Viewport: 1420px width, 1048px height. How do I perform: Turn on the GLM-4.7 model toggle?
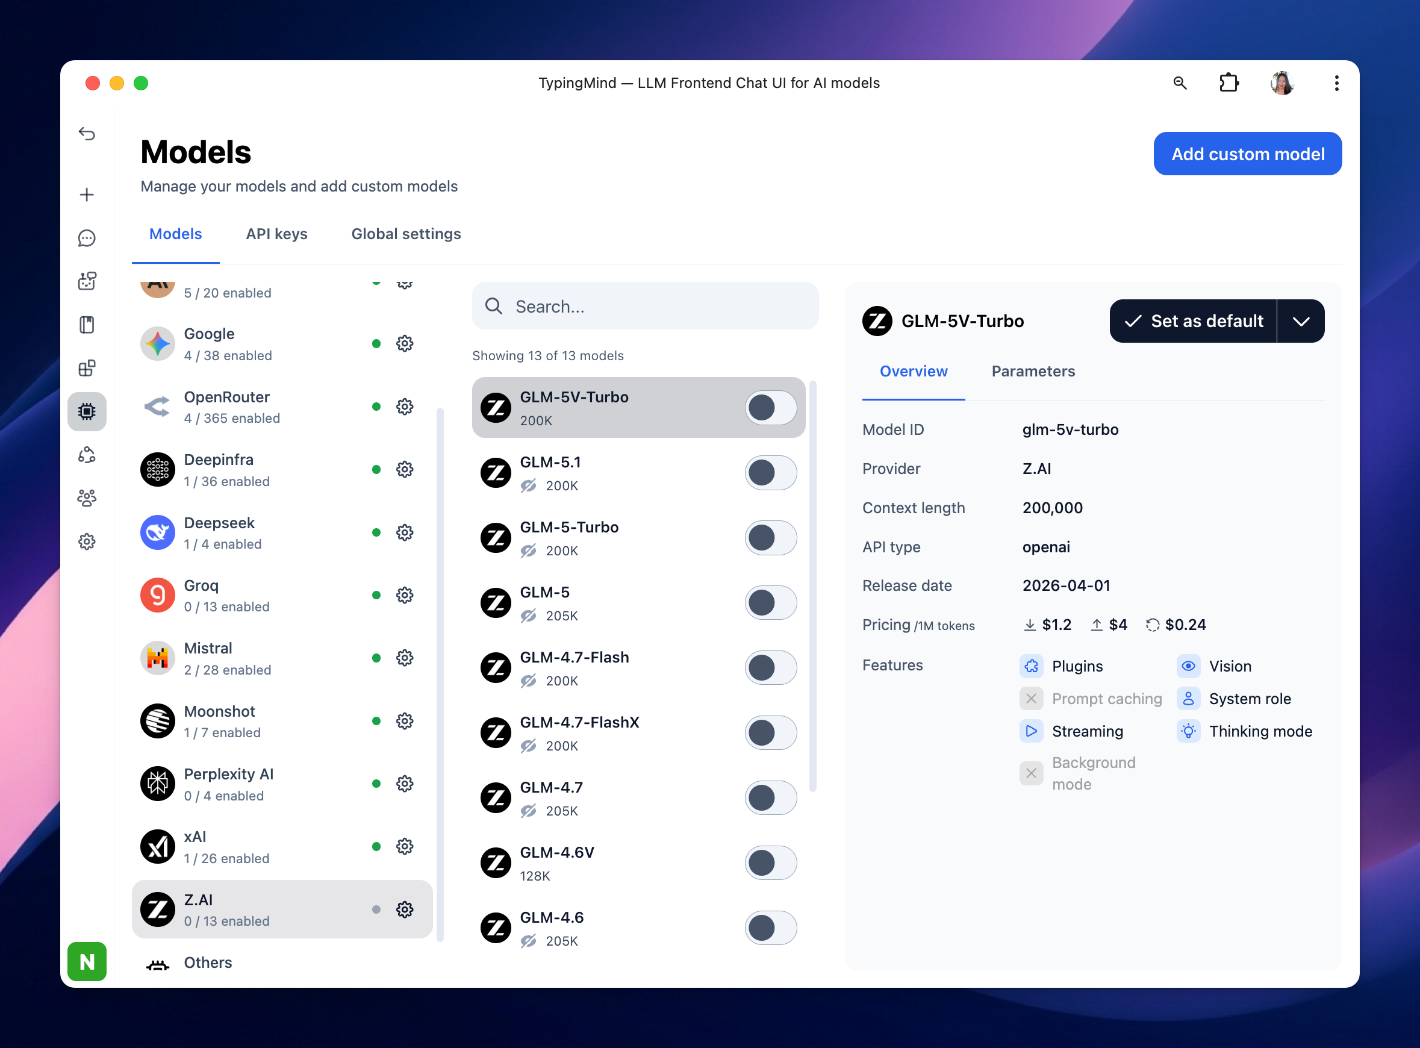point(771,798)
